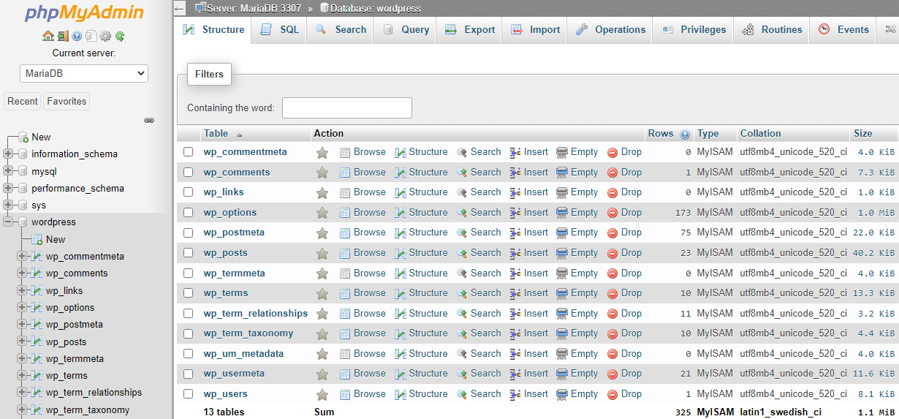The height and width of the screenshot is (419, 899).
Task: Click the Drop icon for wp_links
Action: 612,192
